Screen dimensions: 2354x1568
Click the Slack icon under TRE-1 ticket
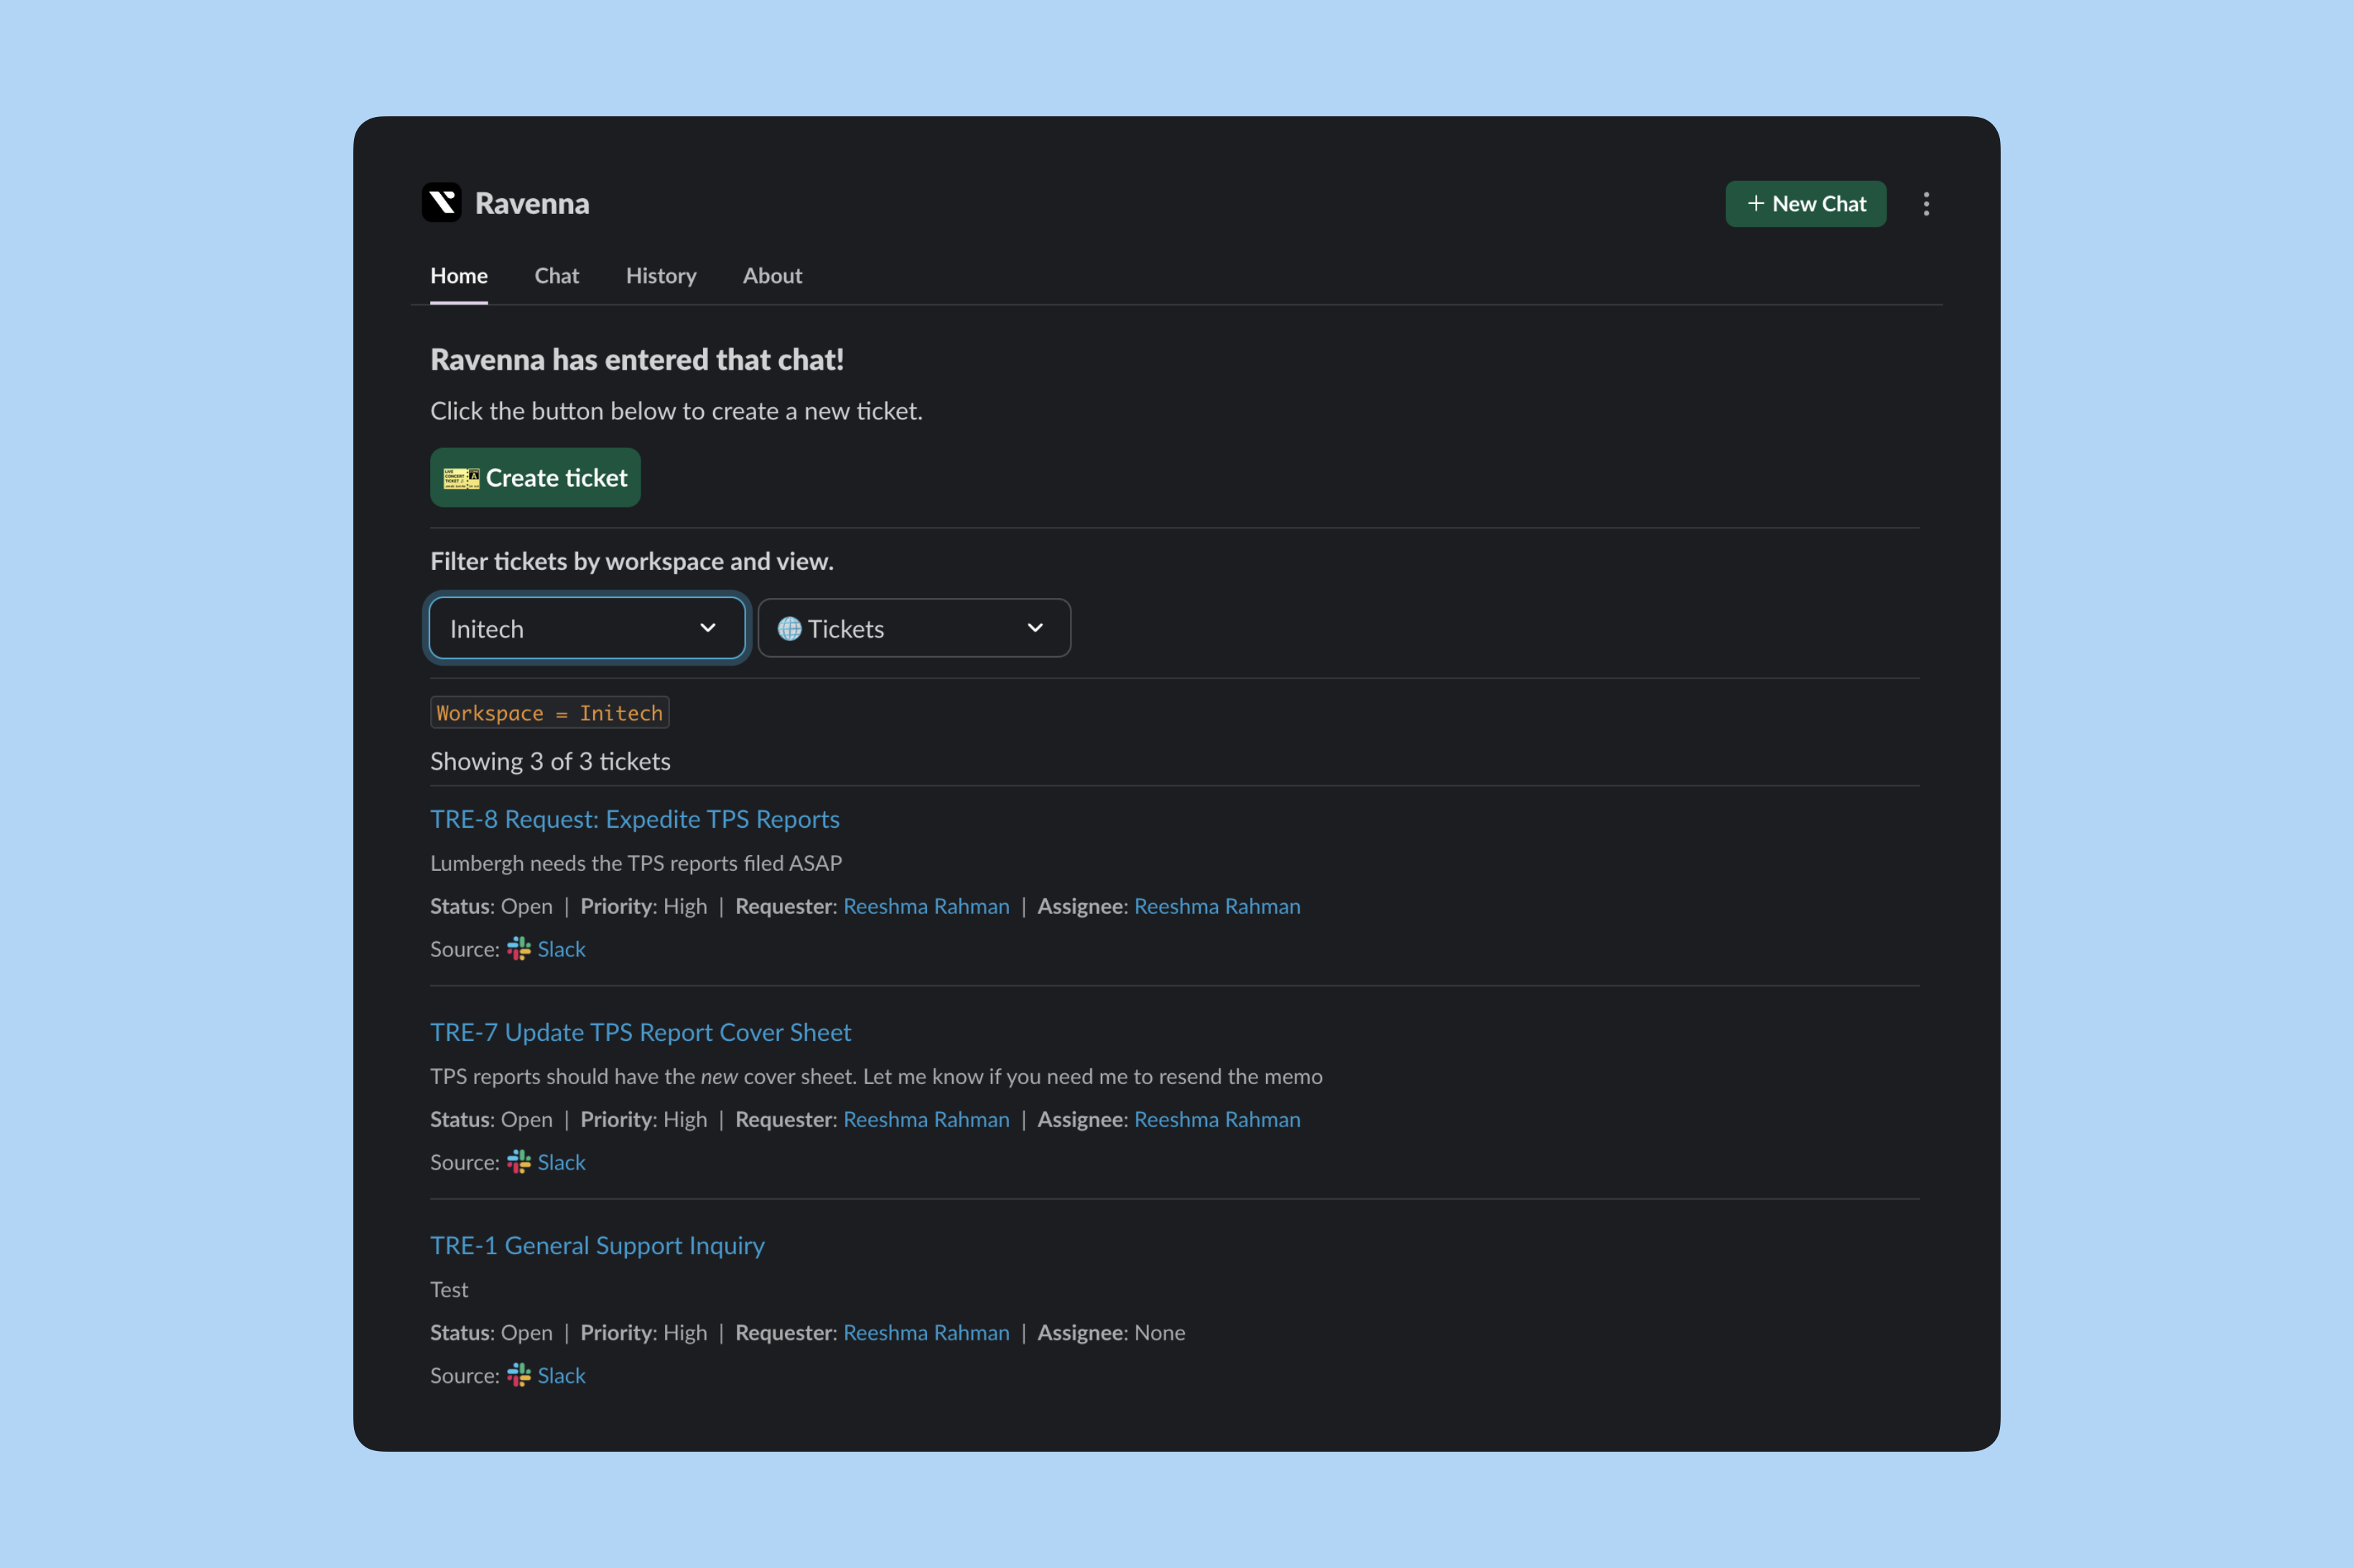[x=519, y=1374]
